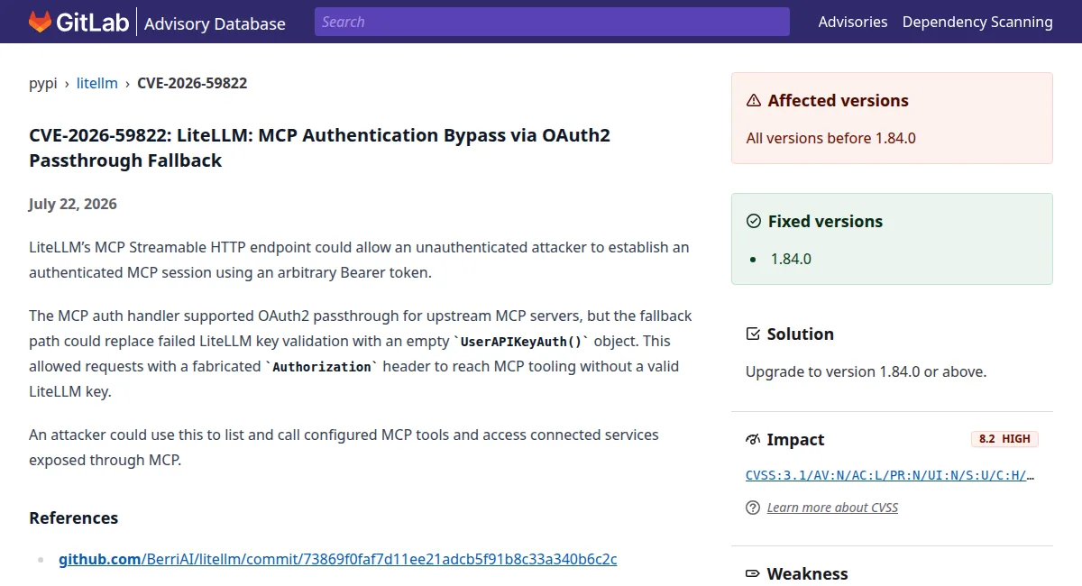Screen dimensions: 1082x586
Task: Click the Solution heading
Action: tap(800, 334)
